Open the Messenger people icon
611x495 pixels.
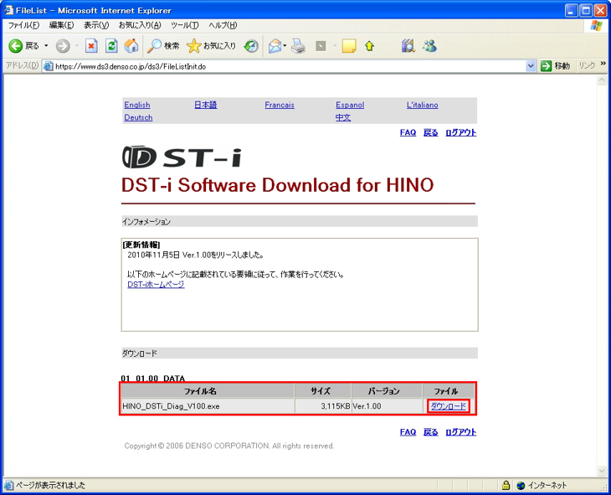pos(430,46)
